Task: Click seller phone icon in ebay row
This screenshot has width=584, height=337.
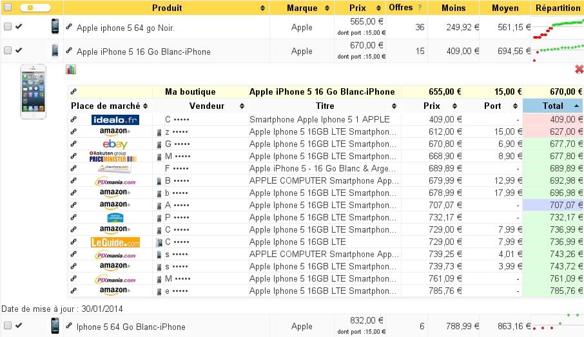Action: 159,144
